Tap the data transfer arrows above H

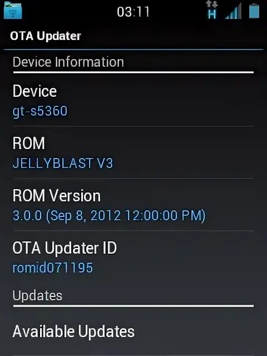(x=212, y=4)
